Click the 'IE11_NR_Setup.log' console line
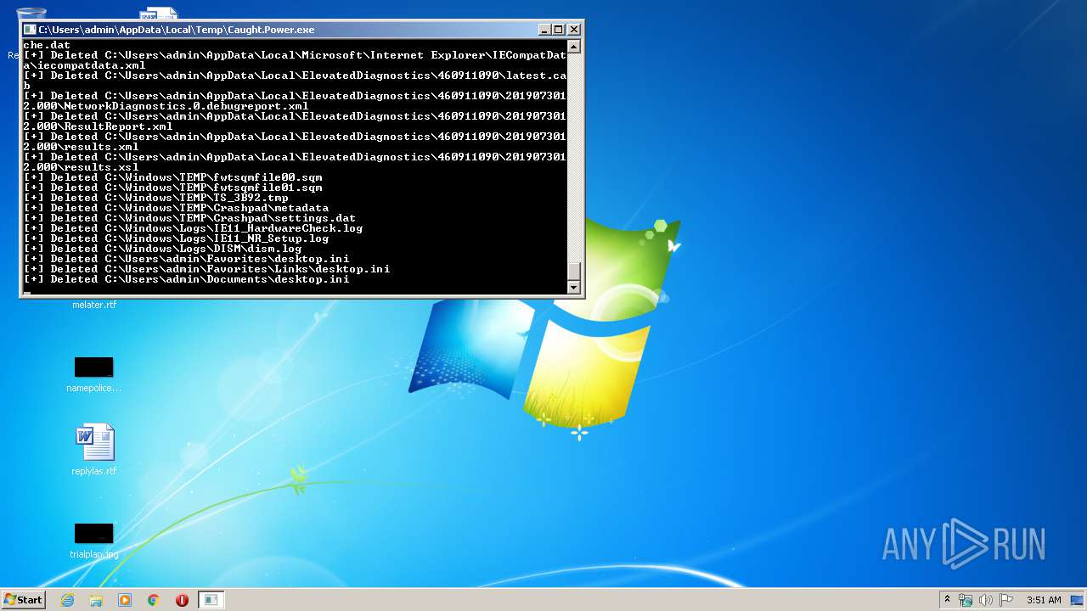The image size is (1087, 611). click(176, 238)
